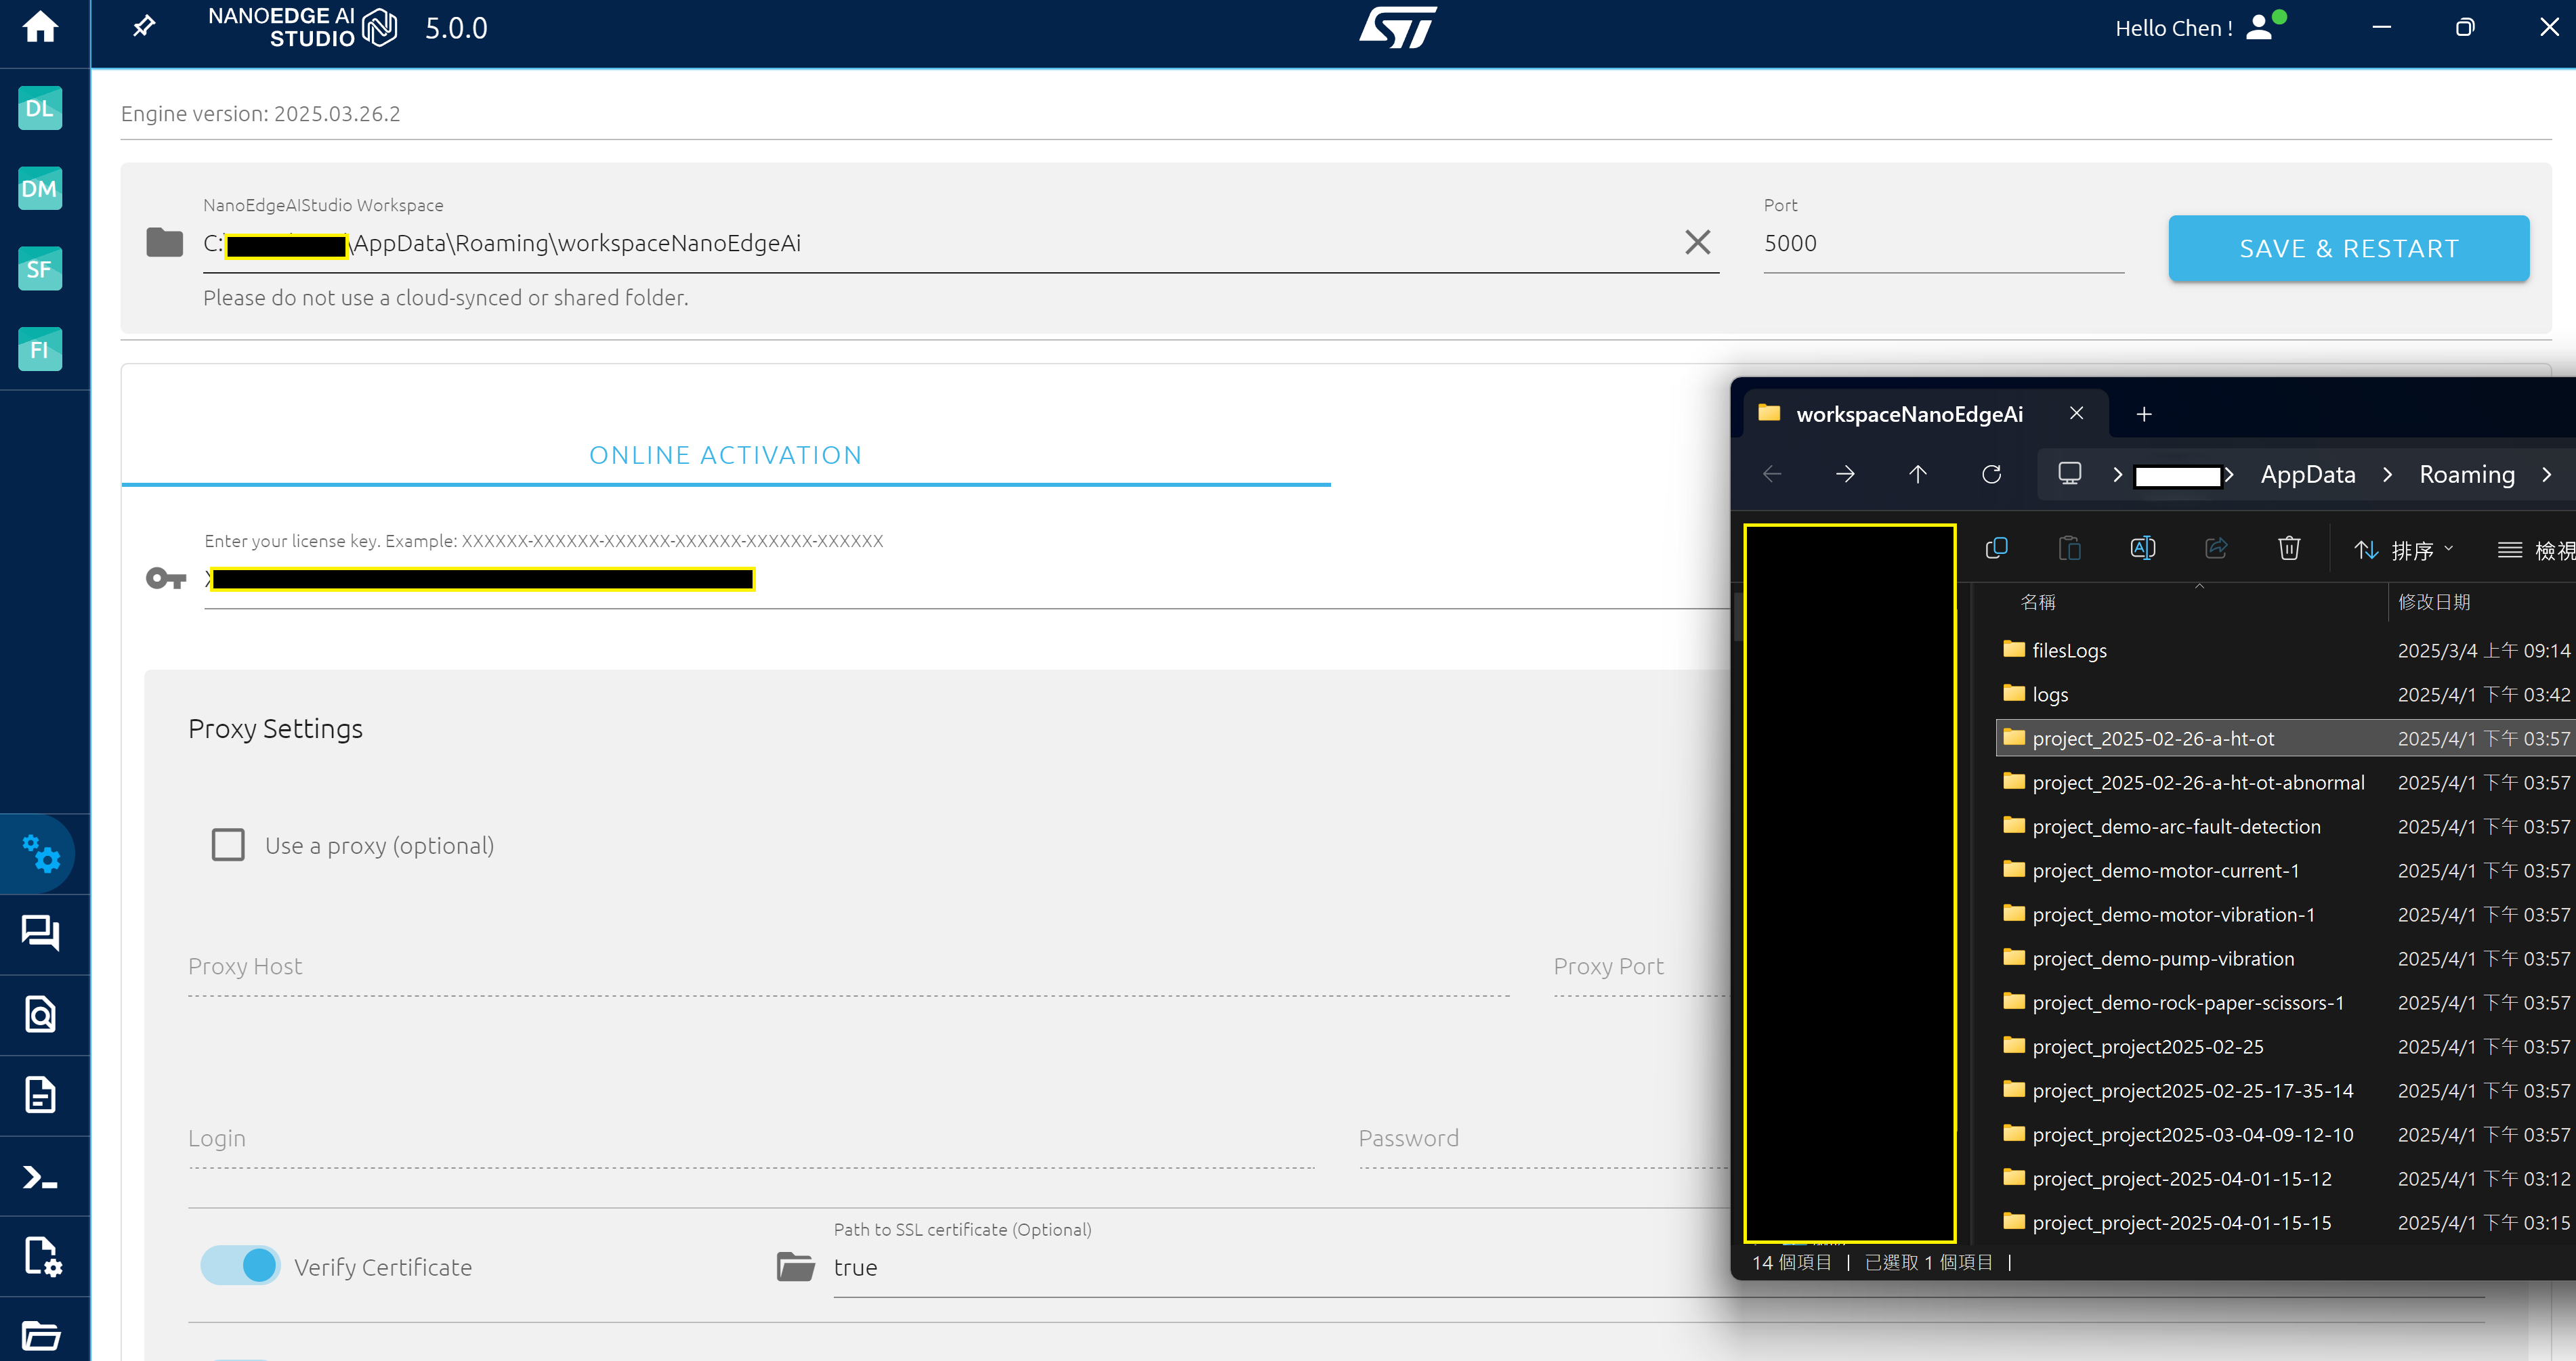Screen dimensions: 2576x1361
Task: Delete the selected folder in File Explorer
Action: tap(2289, 548)
